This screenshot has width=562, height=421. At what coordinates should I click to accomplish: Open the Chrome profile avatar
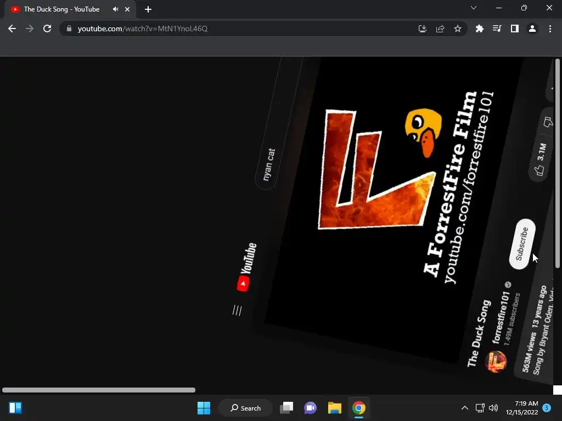click(x=532, y=29)
